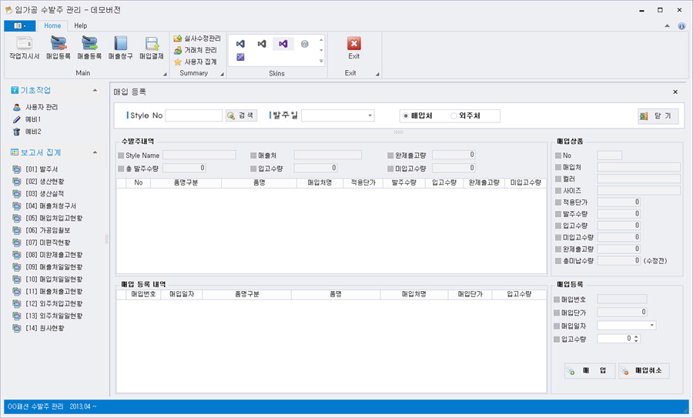Open 거래처 관리 in the Summary group
Screen dimensions: 693x418
(196, 50)
